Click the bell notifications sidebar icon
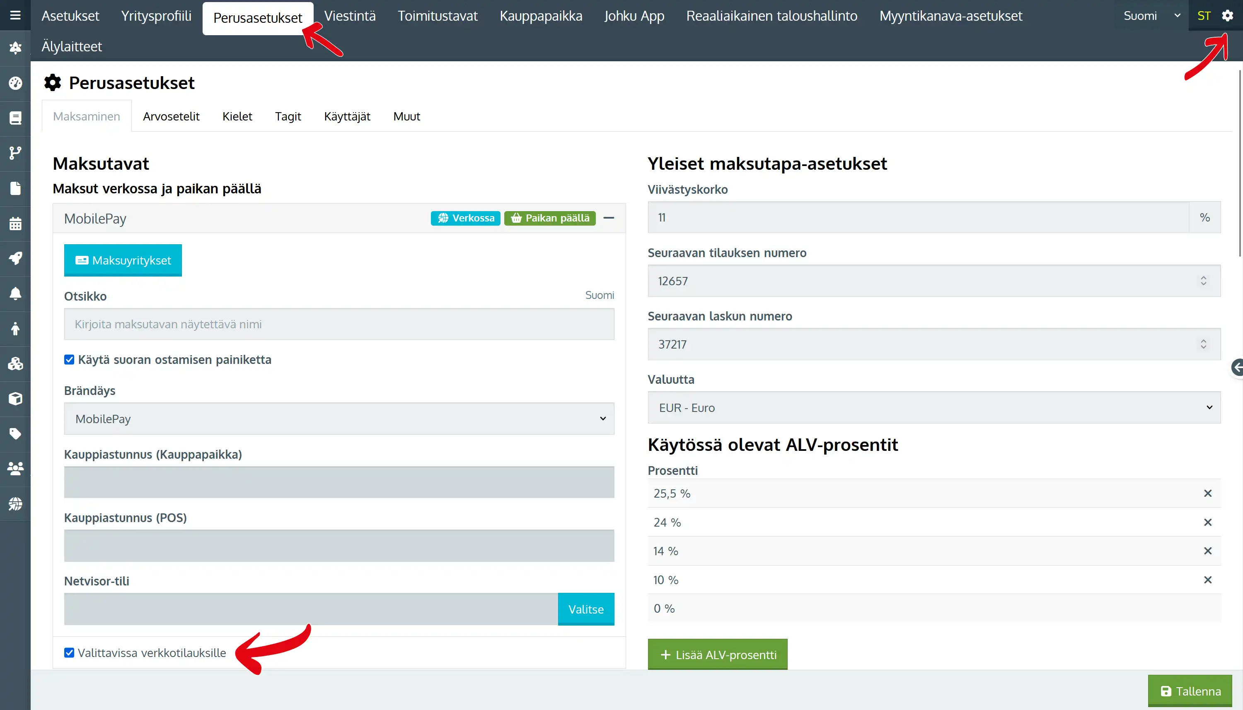This screenshot has height=710, width=1243. click(15, 294)
